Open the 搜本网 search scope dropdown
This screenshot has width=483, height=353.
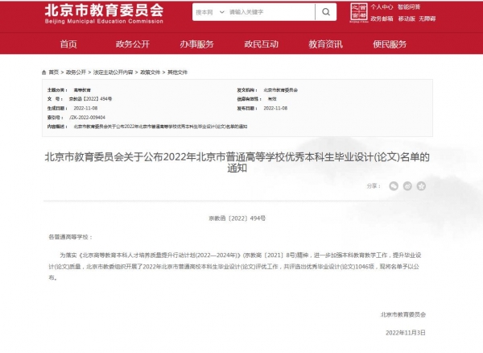tap(208, 14)
